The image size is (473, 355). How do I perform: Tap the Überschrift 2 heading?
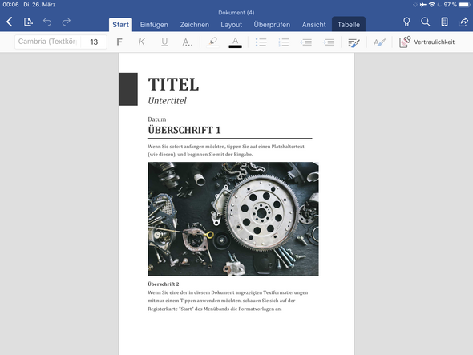pyautogui.click(x=164, y=284)
